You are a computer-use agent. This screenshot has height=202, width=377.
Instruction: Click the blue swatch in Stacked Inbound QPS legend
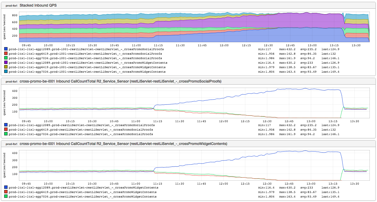[x=6, y=49]
